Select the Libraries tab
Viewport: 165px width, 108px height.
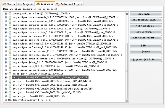point(45,4)
